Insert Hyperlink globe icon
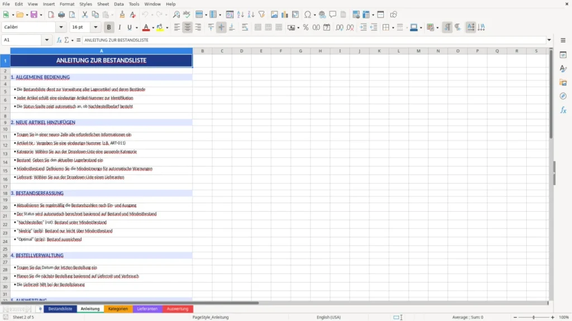Screen dimensions: 572x321 322,14
